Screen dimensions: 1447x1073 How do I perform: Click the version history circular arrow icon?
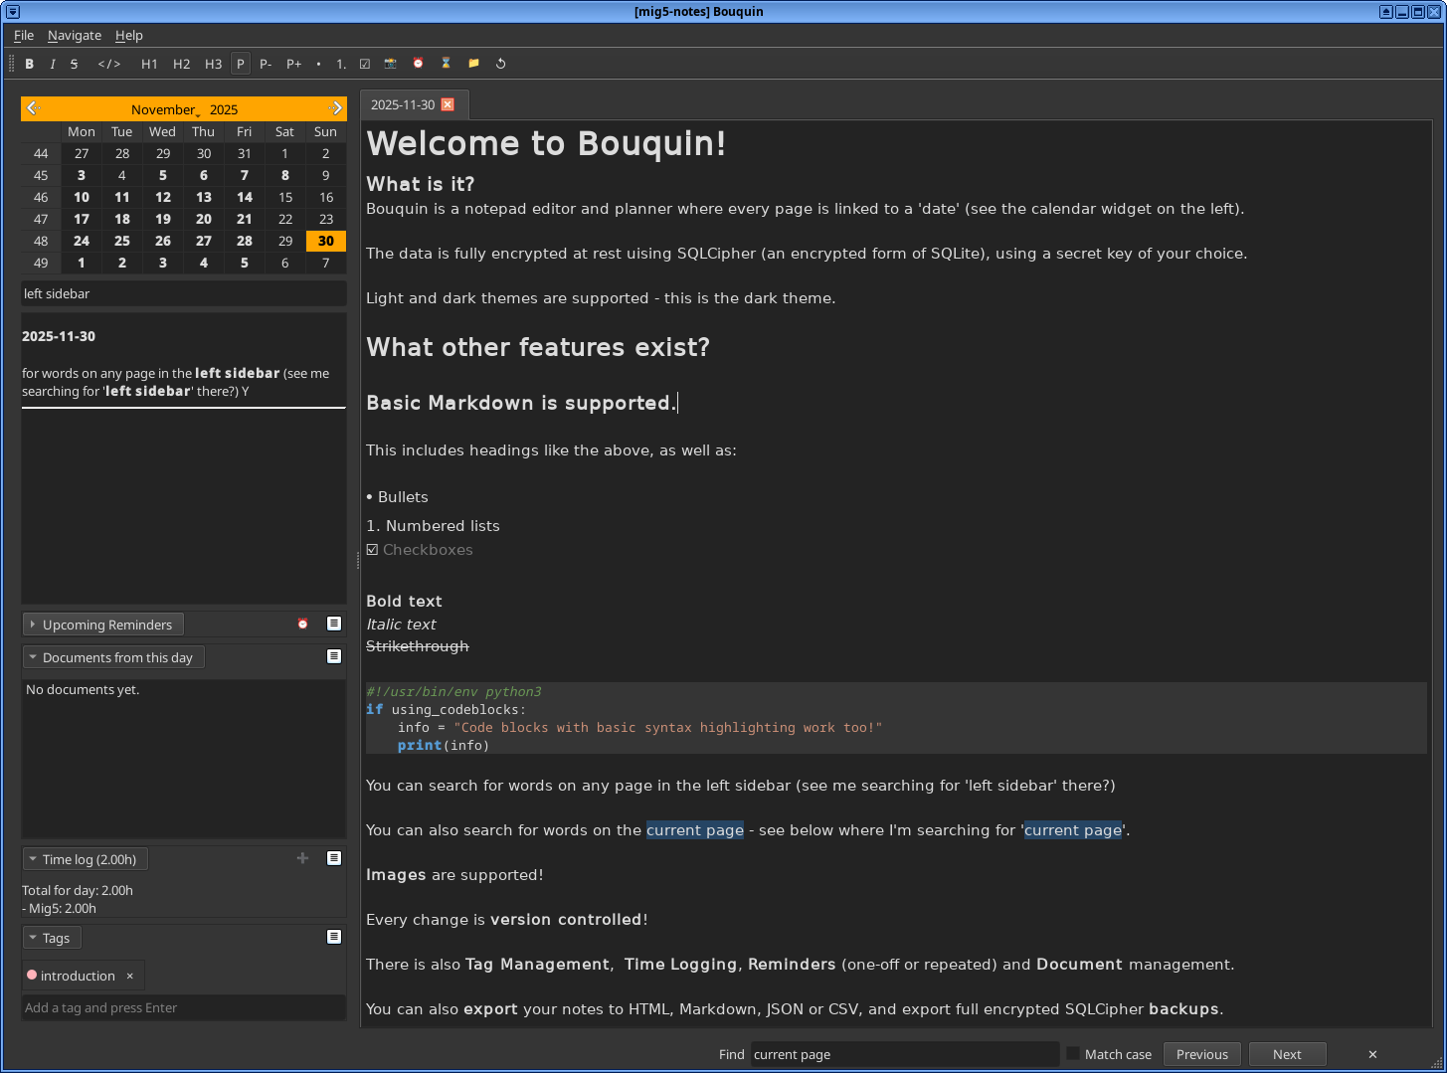[501, 64]
